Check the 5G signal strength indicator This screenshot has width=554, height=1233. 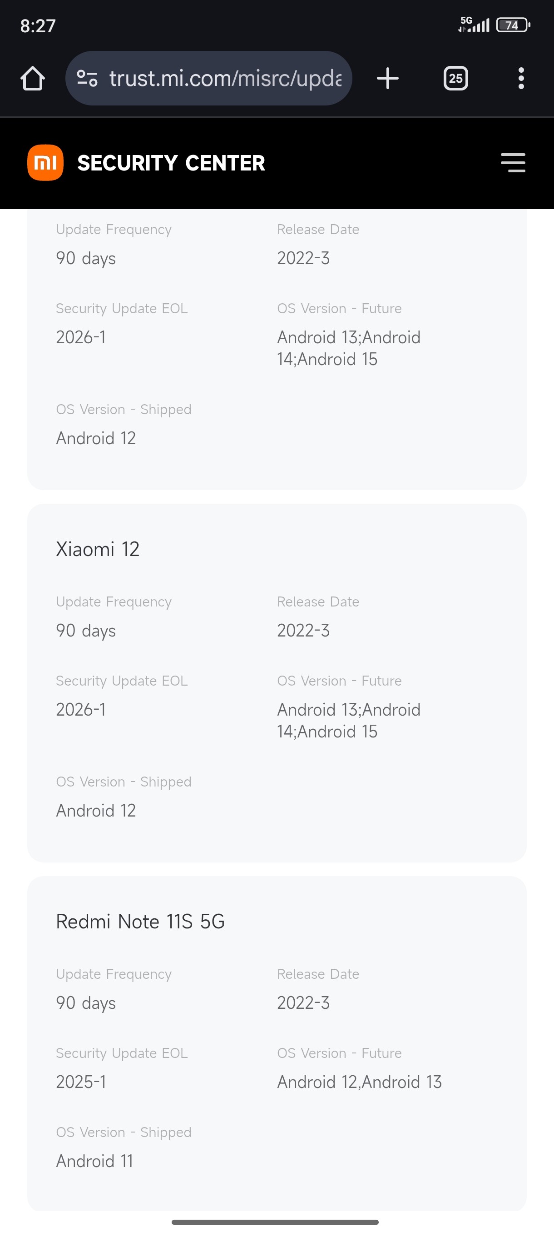coord(474,25)
